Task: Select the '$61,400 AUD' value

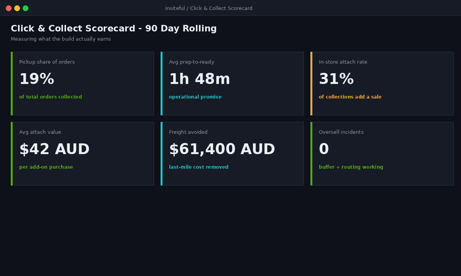Action: coord(222,149)
